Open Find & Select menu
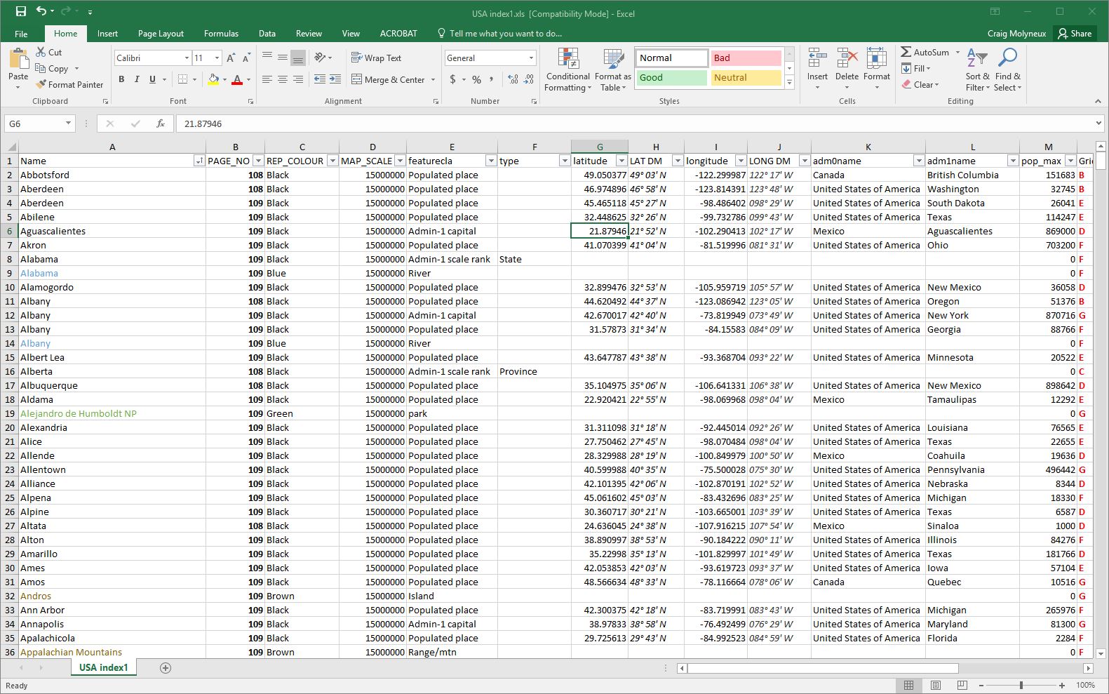 1007,69
